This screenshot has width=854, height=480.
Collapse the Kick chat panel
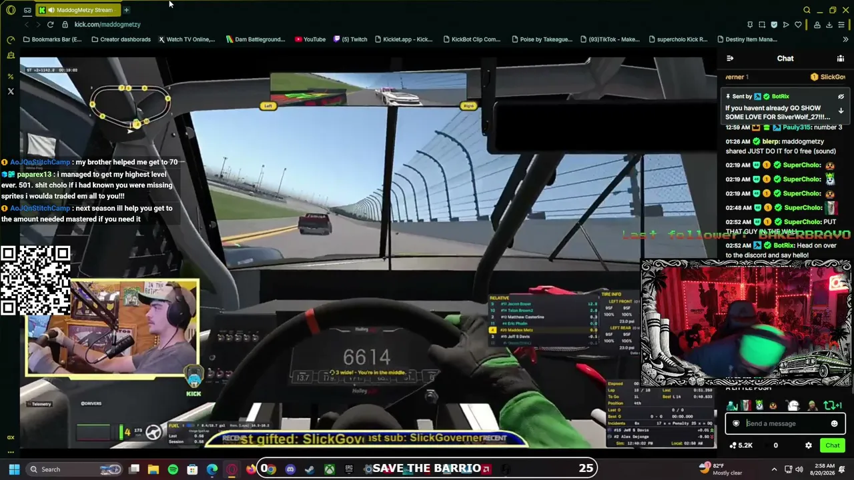pos(730,59)
